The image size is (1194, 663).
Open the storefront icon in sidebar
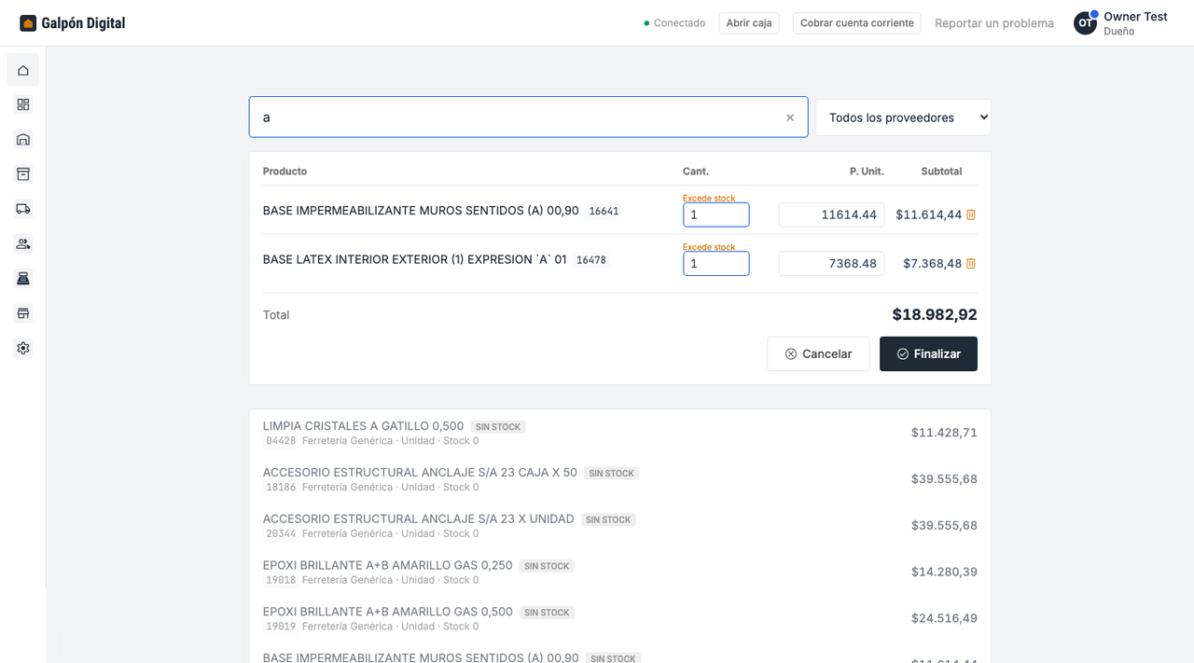(23, 313)
